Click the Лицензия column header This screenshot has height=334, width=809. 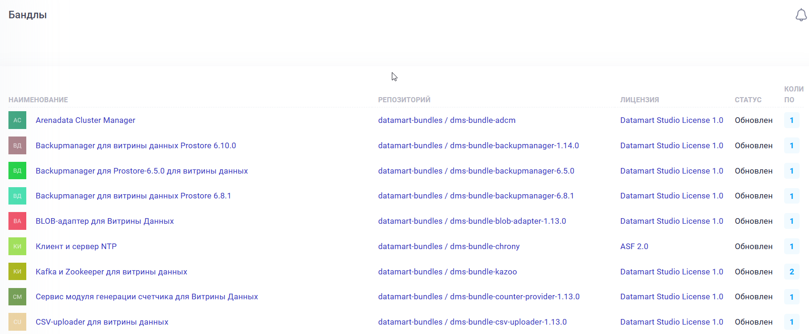pyautogui.click(x=640, y=99)
